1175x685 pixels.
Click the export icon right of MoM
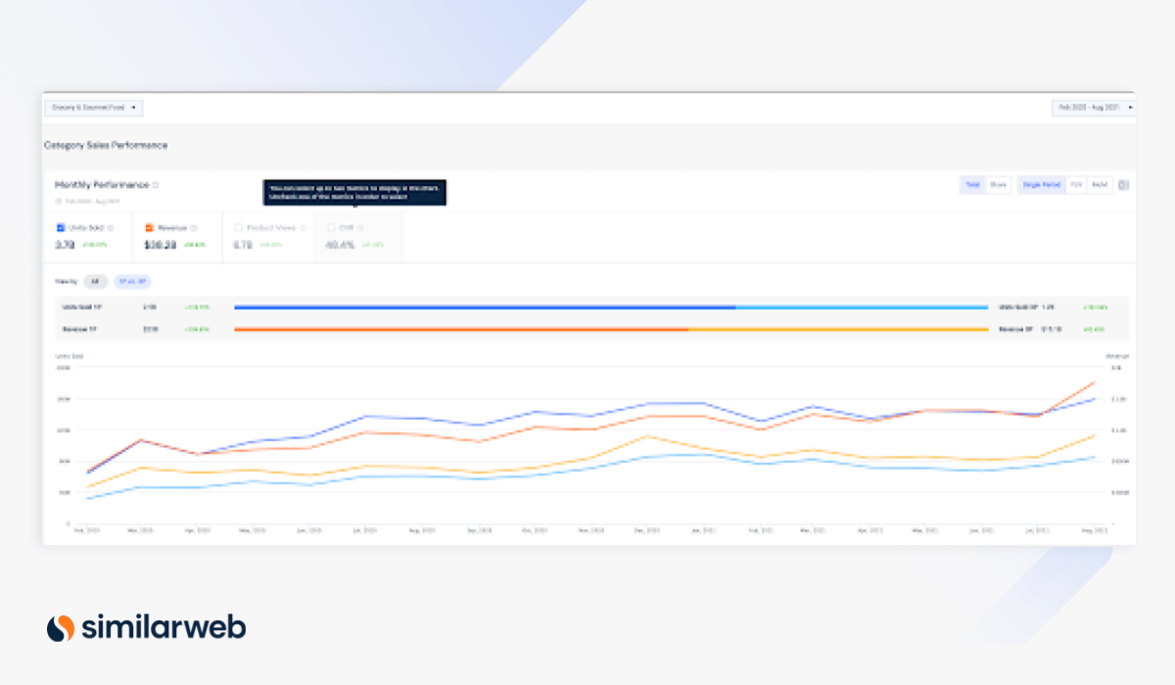(1122, 184)
